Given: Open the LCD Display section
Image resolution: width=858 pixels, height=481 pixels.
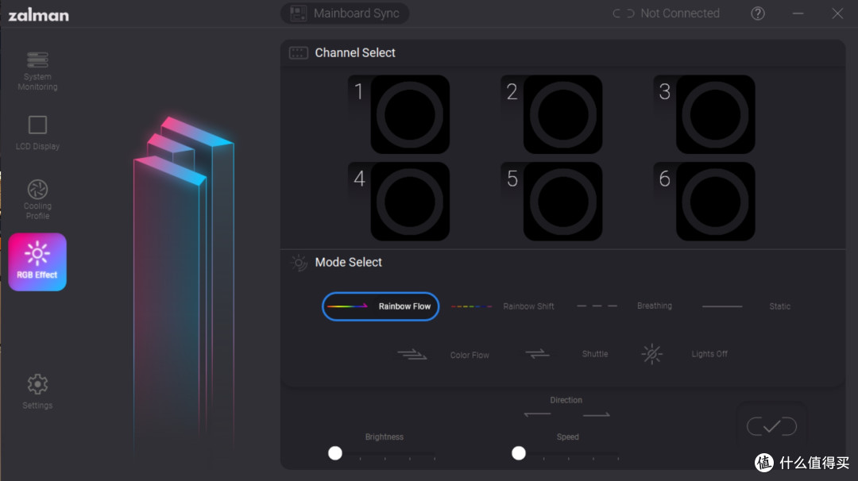Looking at the screenshot, I should 37,133.
